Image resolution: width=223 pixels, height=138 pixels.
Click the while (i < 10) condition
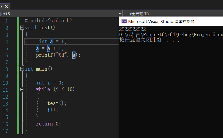click(x=55, y=89)
